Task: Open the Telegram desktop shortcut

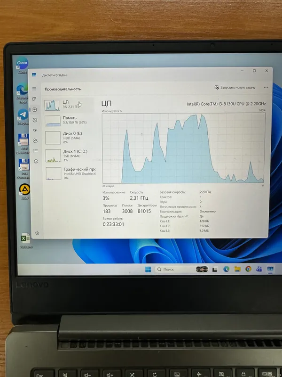Action: point(23,117)
